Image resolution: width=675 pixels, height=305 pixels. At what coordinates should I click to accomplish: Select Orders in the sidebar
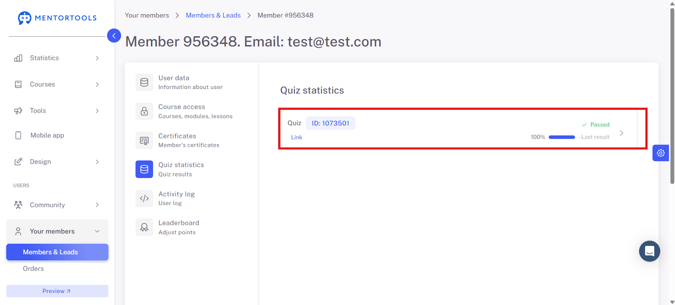coord(33,269)
